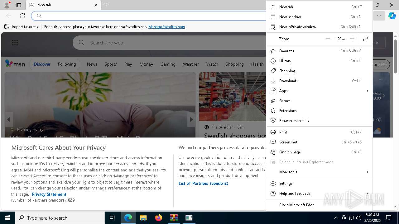Open the Weather category
The image size is (399, 224).
tap(191, 64)
